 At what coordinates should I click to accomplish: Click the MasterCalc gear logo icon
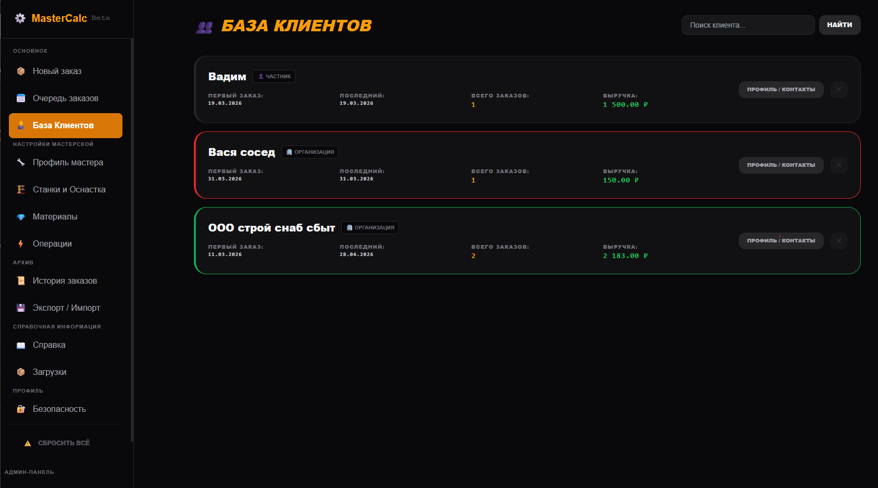coord(20,18)
